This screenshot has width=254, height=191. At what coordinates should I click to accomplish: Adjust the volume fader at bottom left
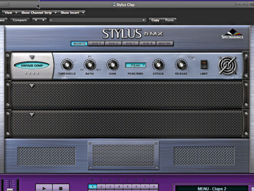click(x=10, y=189)
